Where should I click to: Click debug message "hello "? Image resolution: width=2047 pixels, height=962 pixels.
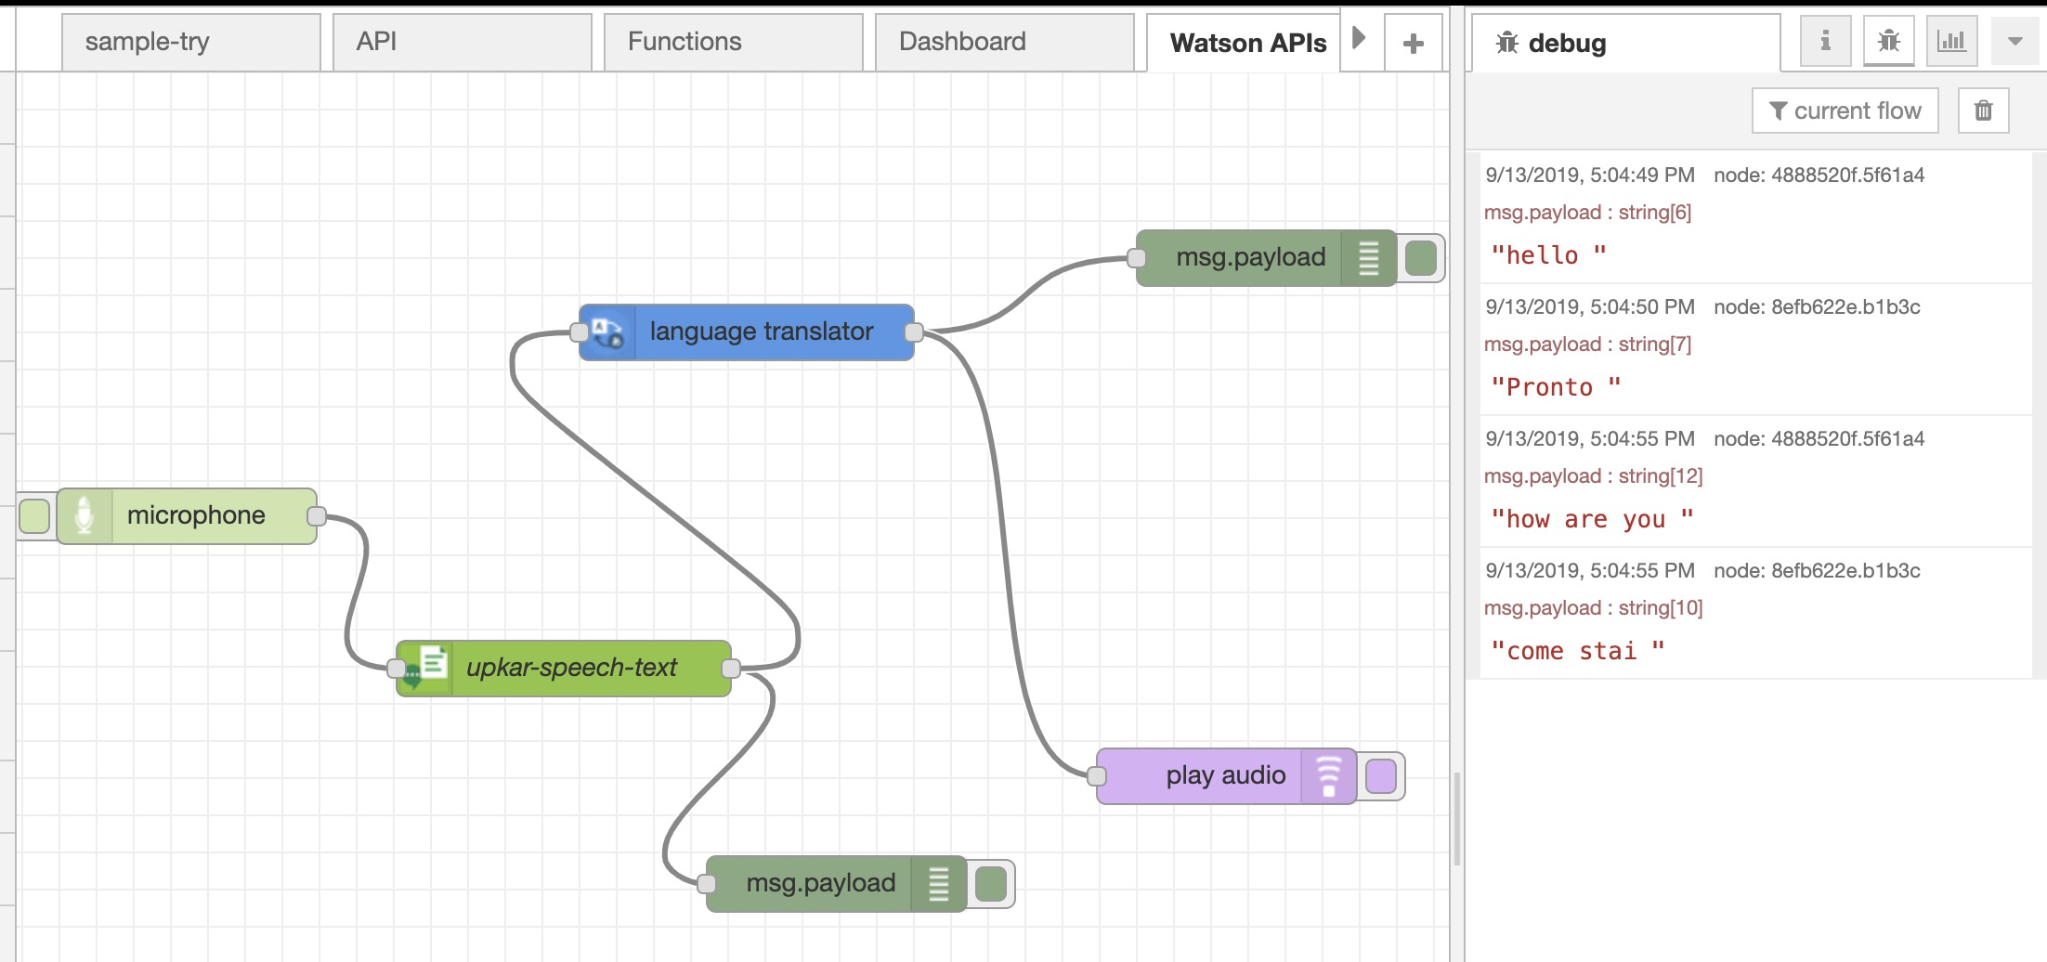(1548, 255)
